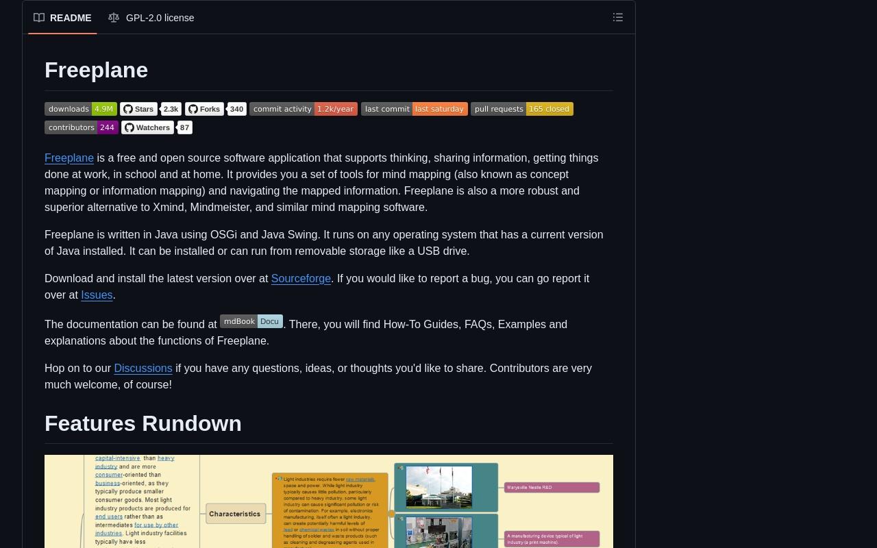Click the license scale icon
The width and height of the screenshot is (877, 548).
coord(114,18)
